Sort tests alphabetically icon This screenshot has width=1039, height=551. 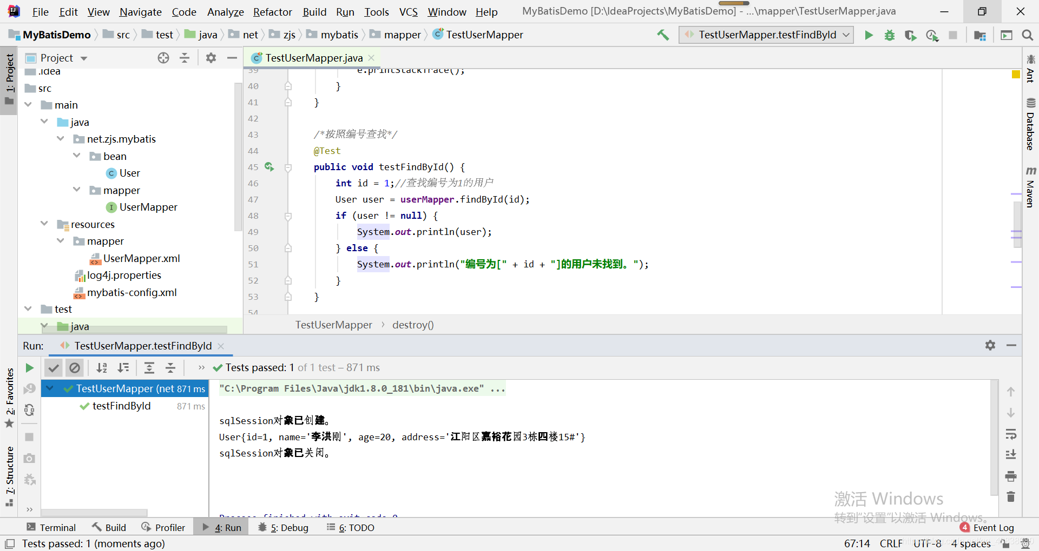click(x=101, y=368)
